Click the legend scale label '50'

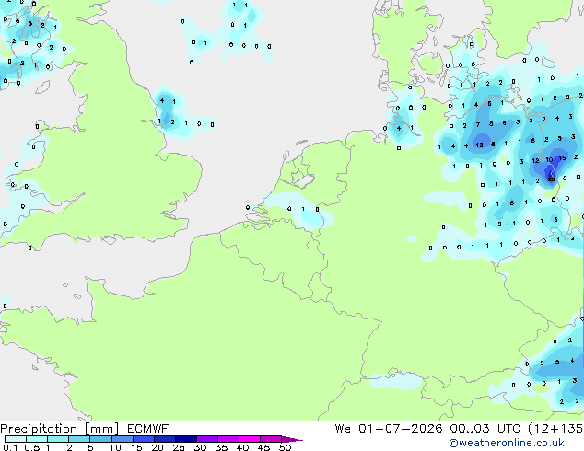[286, 447]
